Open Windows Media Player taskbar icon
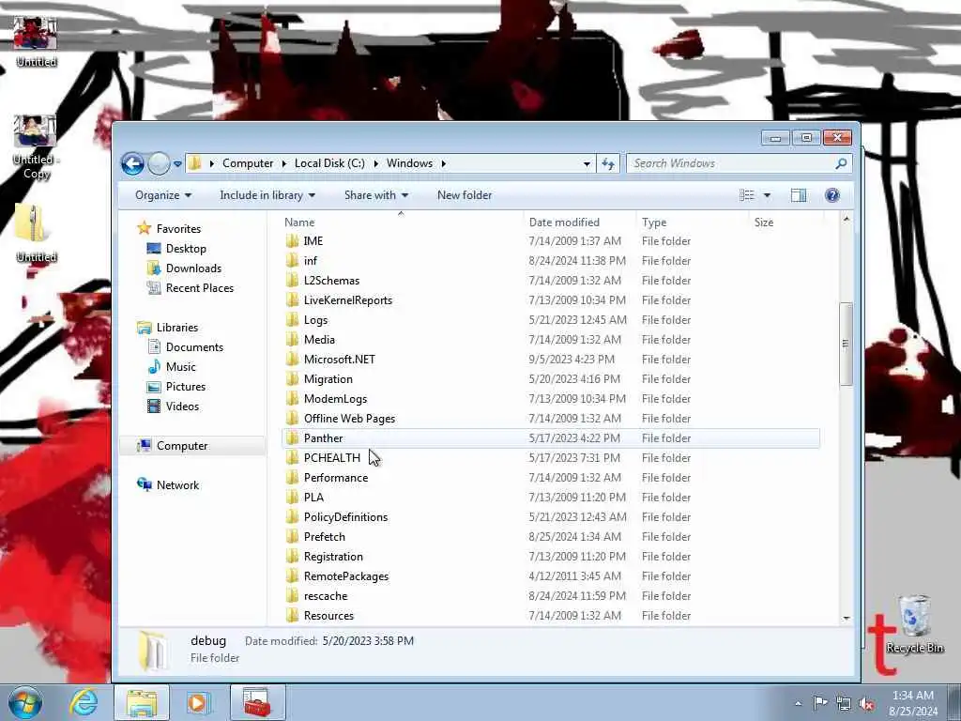The image size is (961, 721). 197,702
